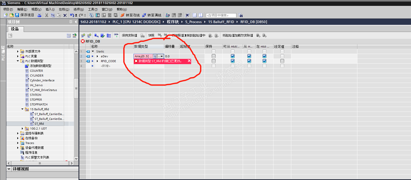Click the project tree horizontal scrollbar thumb
This screenshot has width=411, height=180.
pos(39,163)
